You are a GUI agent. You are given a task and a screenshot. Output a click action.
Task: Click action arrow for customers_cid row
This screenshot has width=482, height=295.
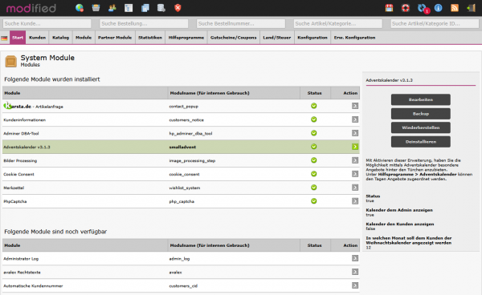[355, 285]
